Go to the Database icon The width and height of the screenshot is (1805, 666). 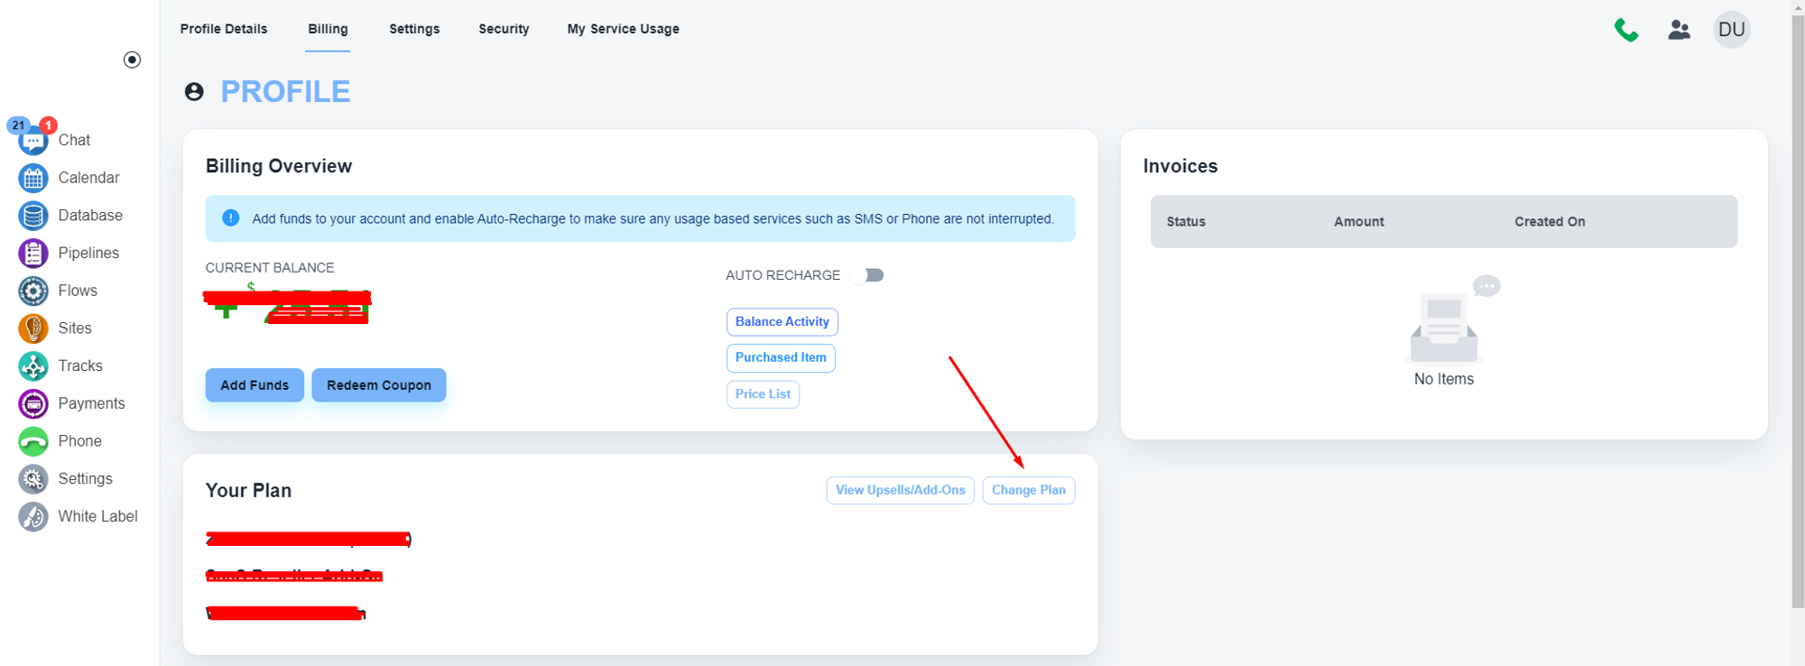coord(33,216)
